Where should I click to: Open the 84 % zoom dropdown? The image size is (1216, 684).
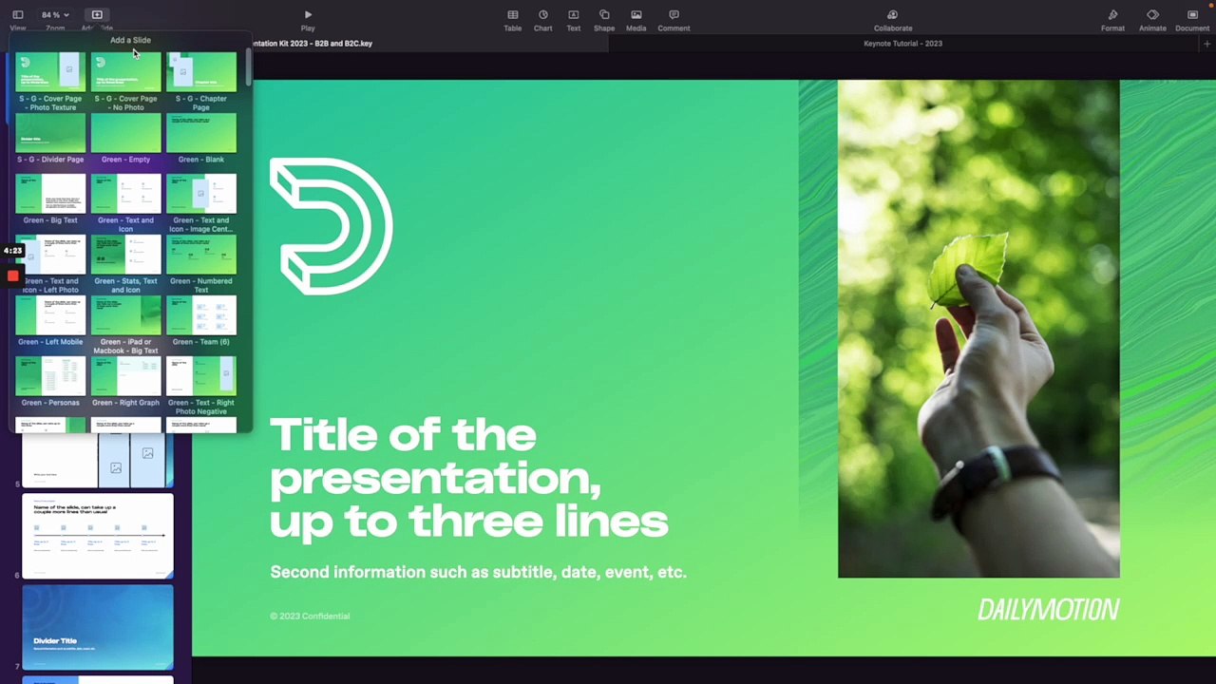pyautogui.click(x=55, y=15)
